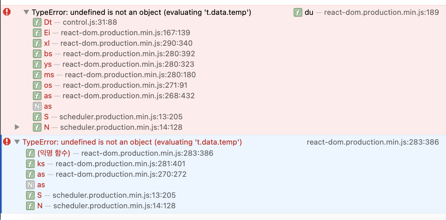Open react-dom.production.min.js:283:386 link at right
446x220 pixels.
[373, 142]
